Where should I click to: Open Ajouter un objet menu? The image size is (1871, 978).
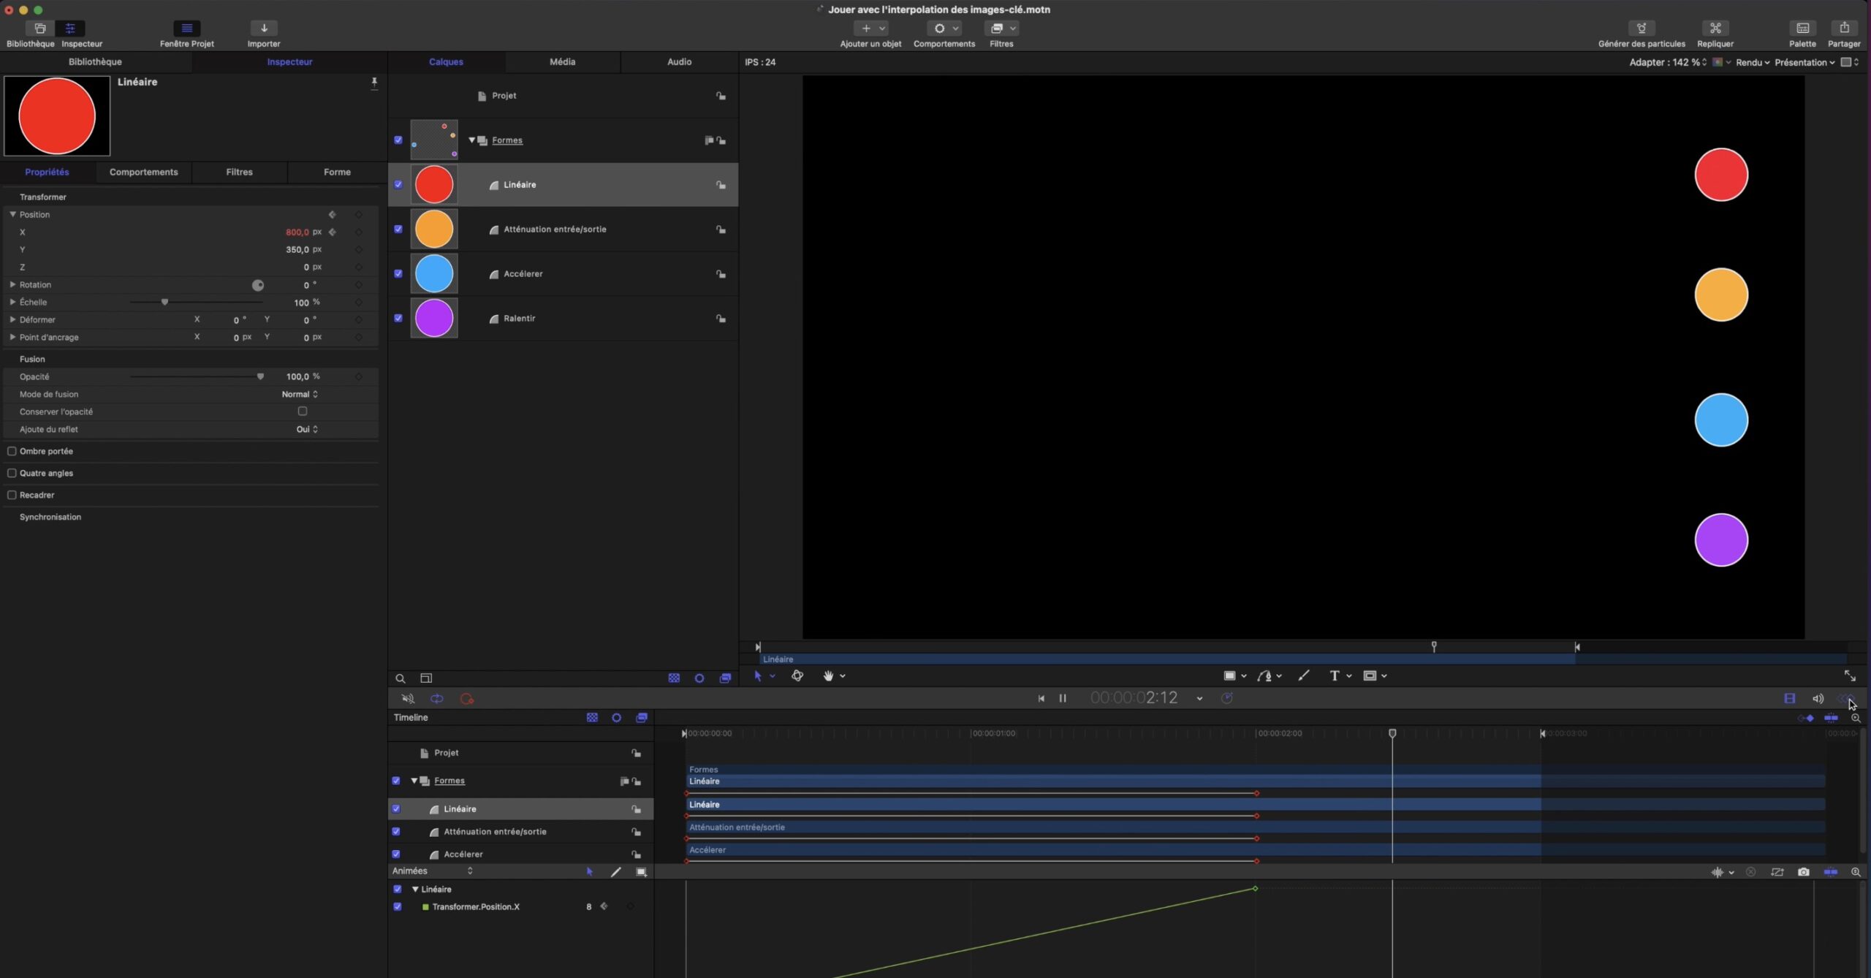click(871, 29)
